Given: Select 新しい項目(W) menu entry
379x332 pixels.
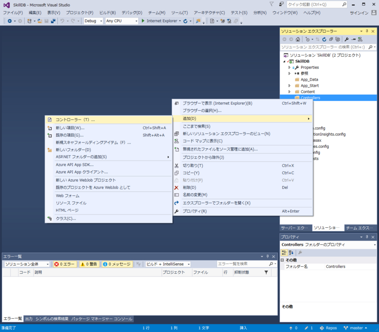Looking at the screenshot, I should pyautogui.click(x=108, y=128).
